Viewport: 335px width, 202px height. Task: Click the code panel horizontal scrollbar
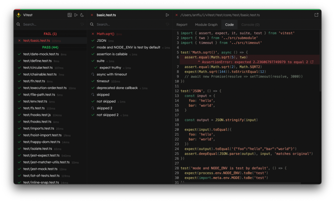(x=241, y=183)
